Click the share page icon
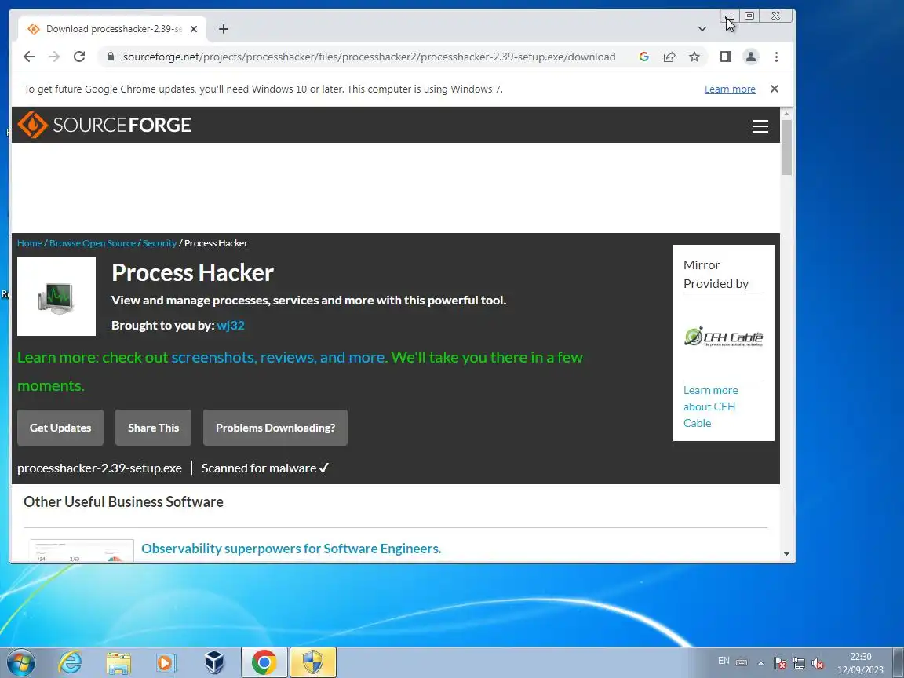 pyautogui.click(x=669, y=56)
